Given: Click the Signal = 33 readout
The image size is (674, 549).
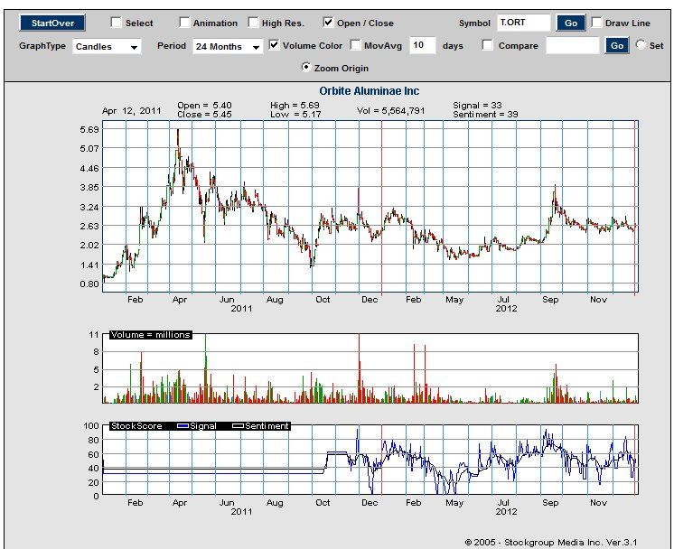Looking at the screenshot, I should (x=477, y=106).
